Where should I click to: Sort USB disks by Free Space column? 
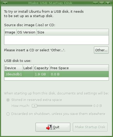click(79, 68)
